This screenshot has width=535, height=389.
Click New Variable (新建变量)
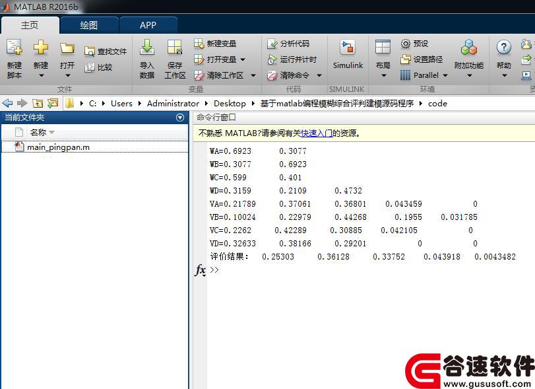click(215, 44)
